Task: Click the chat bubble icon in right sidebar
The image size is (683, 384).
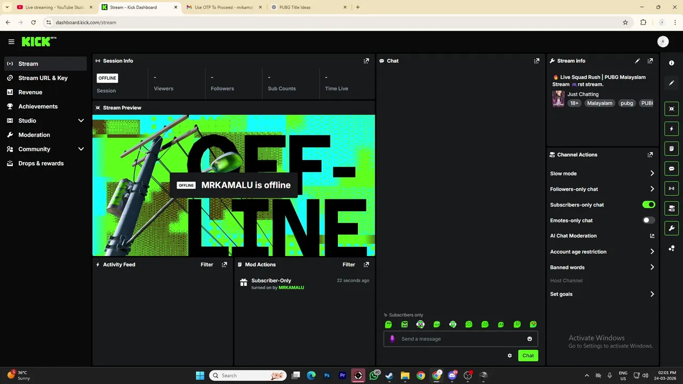Action: (x=671, y=169)
